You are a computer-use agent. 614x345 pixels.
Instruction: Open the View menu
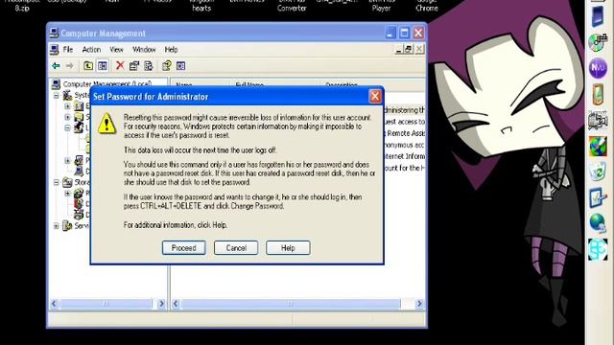[x=116, y=50]
